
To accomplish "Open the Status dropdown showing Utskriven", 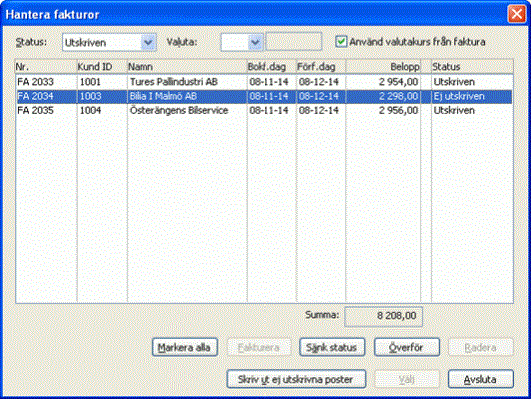I will pos(109,42).
